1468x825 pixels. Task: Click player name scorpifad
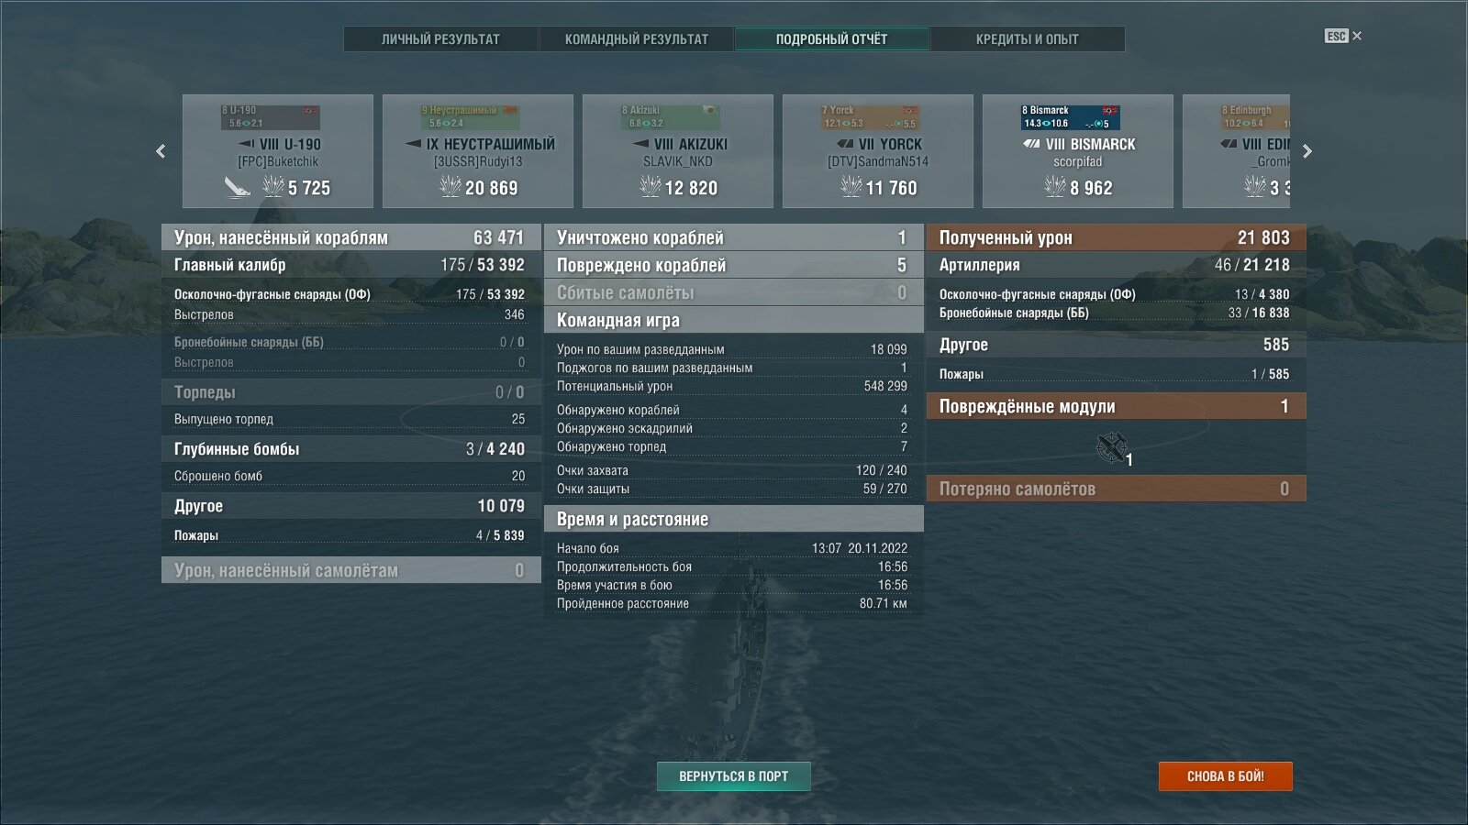tap(1078, 161)
